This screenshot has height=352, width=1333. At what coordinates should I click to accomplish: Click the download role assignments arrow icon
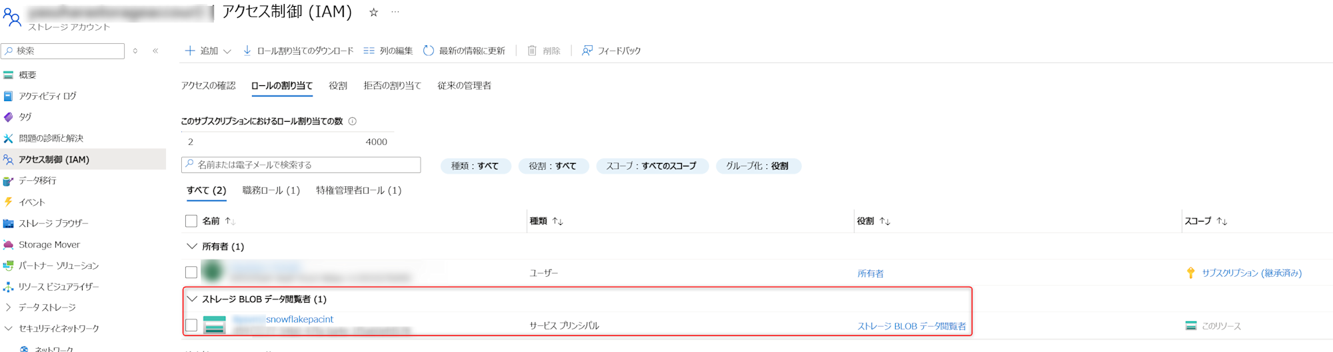(x=247, y=51)
